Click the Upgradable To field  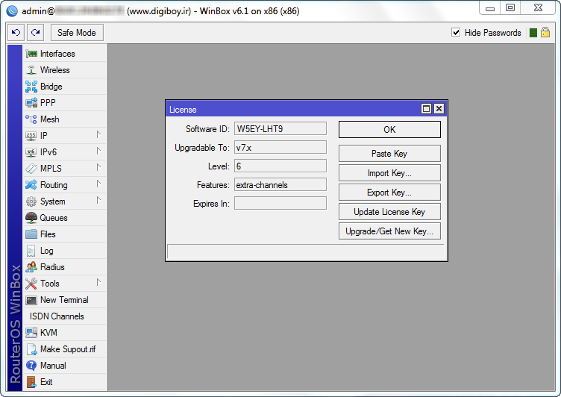click(x=280, y=148)
